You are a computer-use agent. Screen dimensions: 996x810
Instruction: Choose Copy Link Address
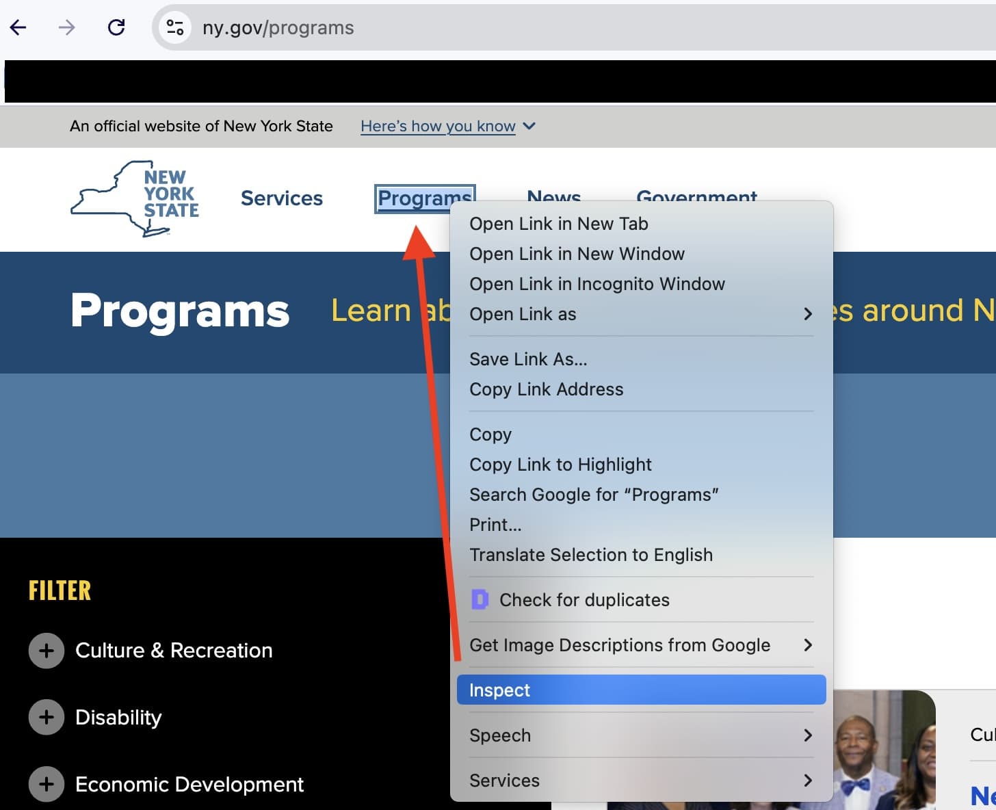(x=641, y=389)
